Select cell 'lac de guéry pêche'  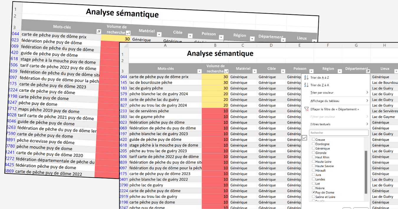(x=165, y=88)
